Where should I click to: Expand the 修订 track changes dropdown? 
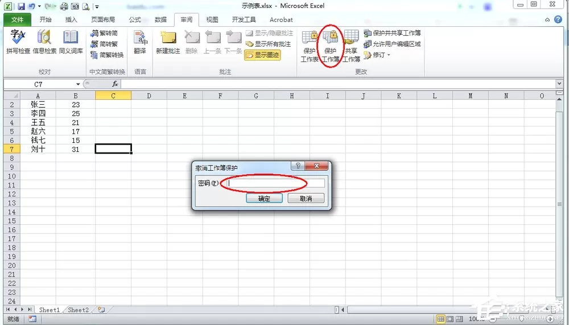pos(377,55)
